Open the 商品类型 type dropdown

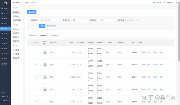coord(79,20)
